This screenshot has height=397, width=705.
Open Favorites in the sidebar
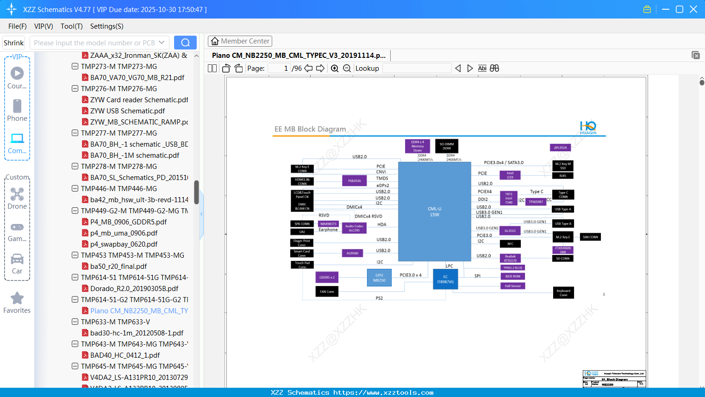click(17, 303)
